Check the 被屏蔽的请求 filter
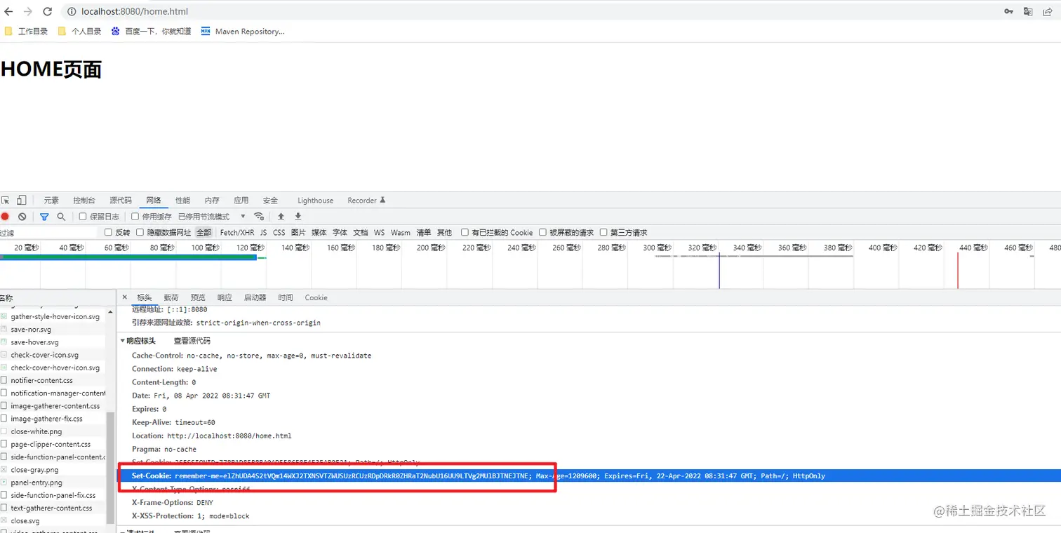The height and width of the screenshot is (533, 1061). coord(542,232)
